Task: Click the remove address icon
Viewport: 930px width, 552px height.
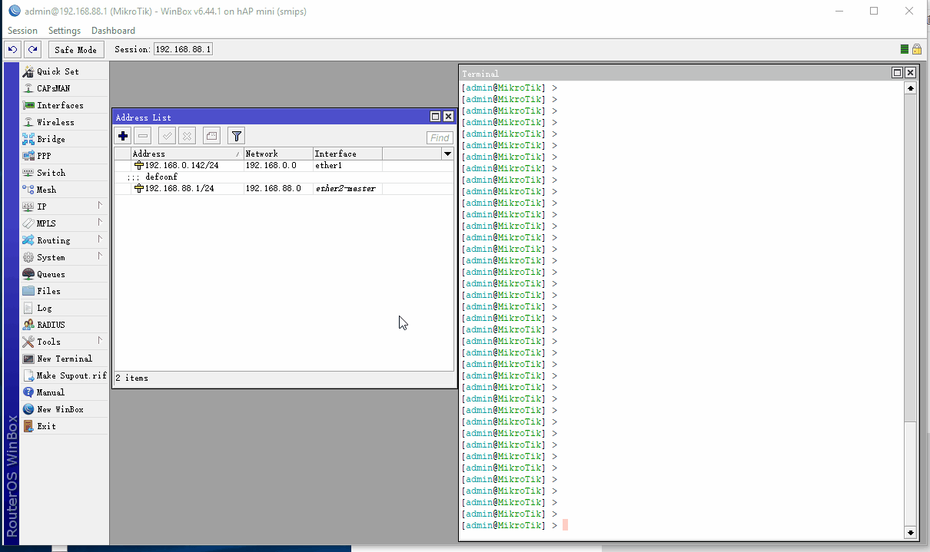Action: pos(142,135)
